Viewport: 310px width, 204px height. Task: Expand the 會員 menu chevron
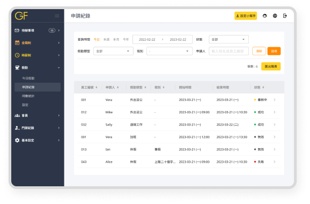click(59, 115)
